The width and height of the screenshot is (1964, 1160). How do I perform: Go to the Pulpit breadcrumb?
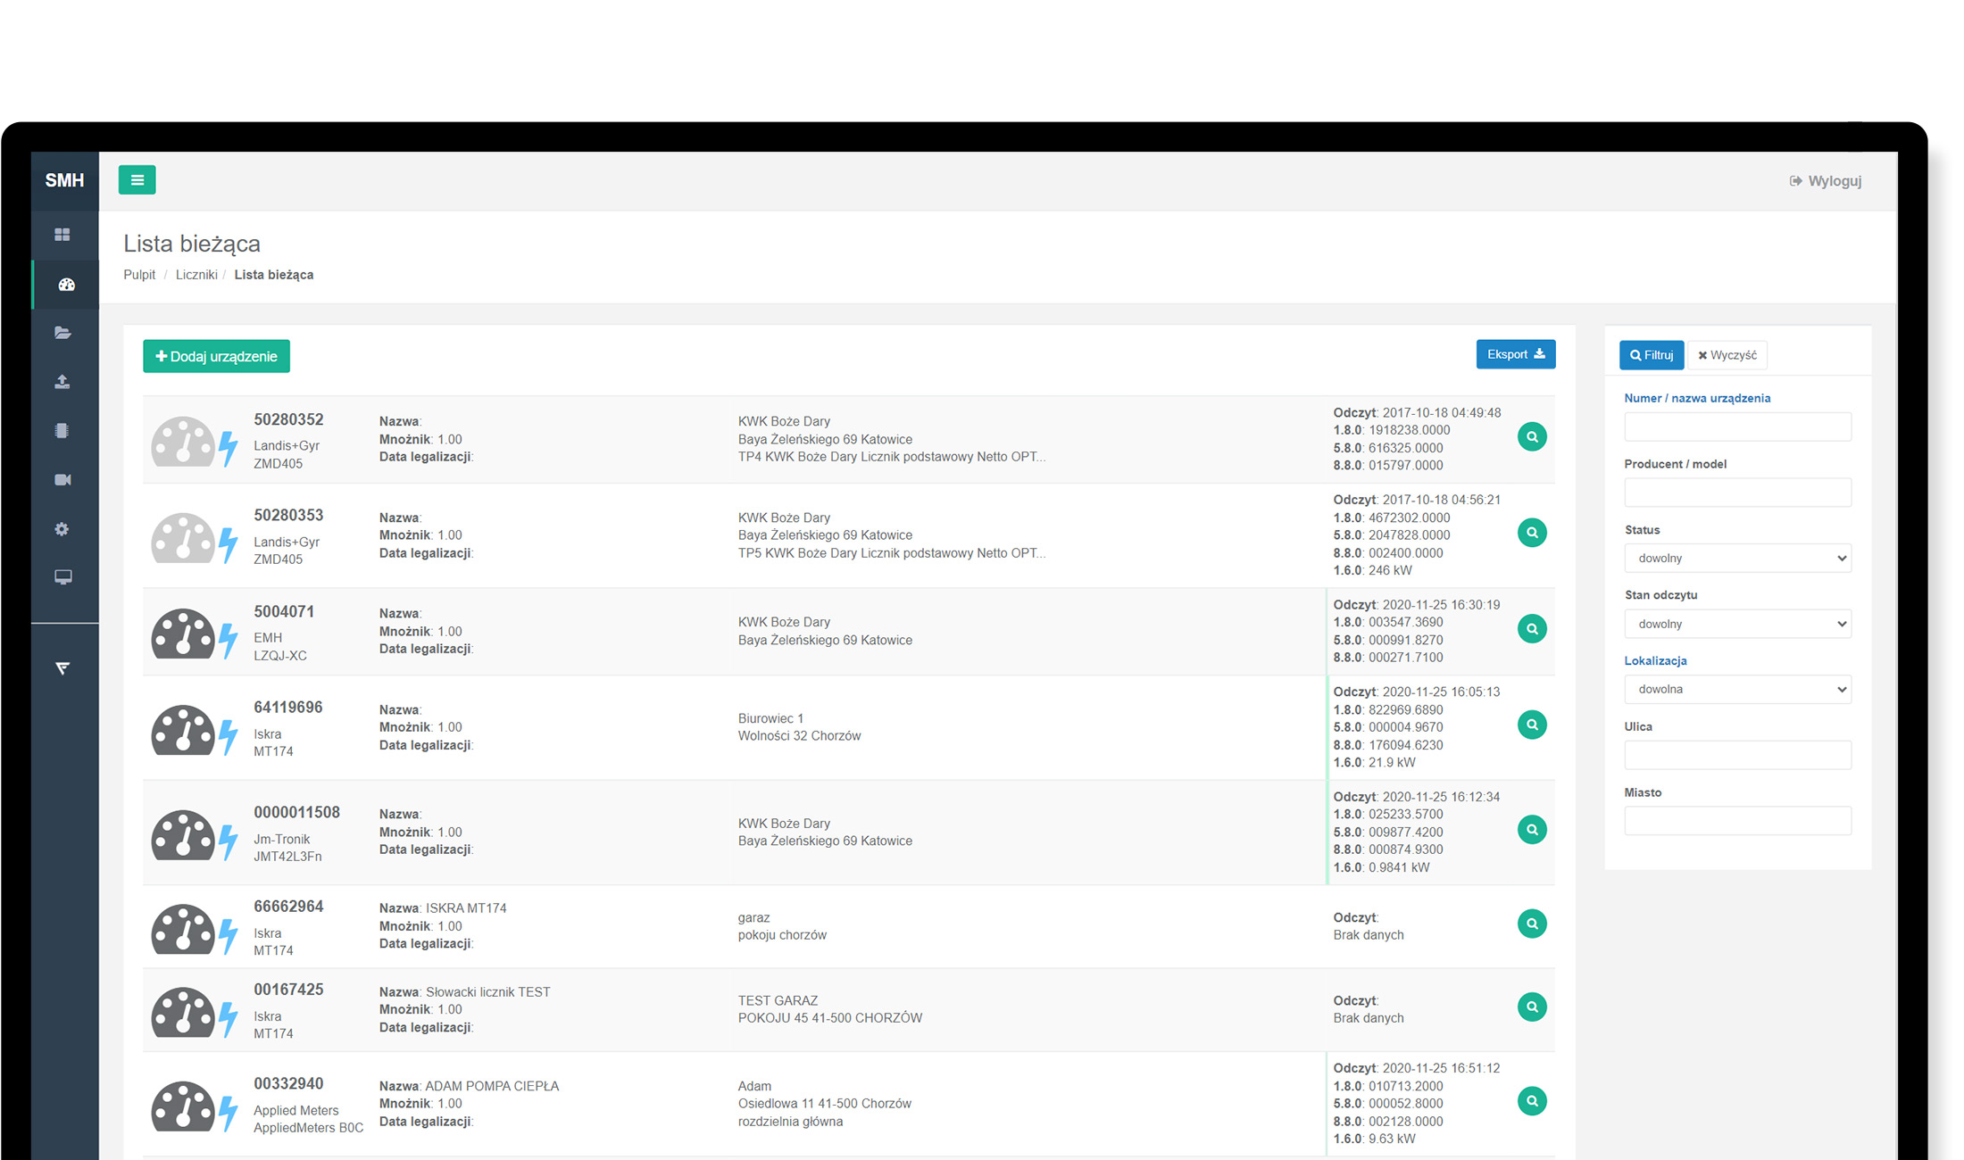click(x=139, y=275)
